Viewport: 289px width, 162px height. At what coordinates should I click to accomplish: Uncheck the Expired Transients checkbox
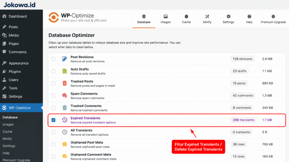click(54, 120)
